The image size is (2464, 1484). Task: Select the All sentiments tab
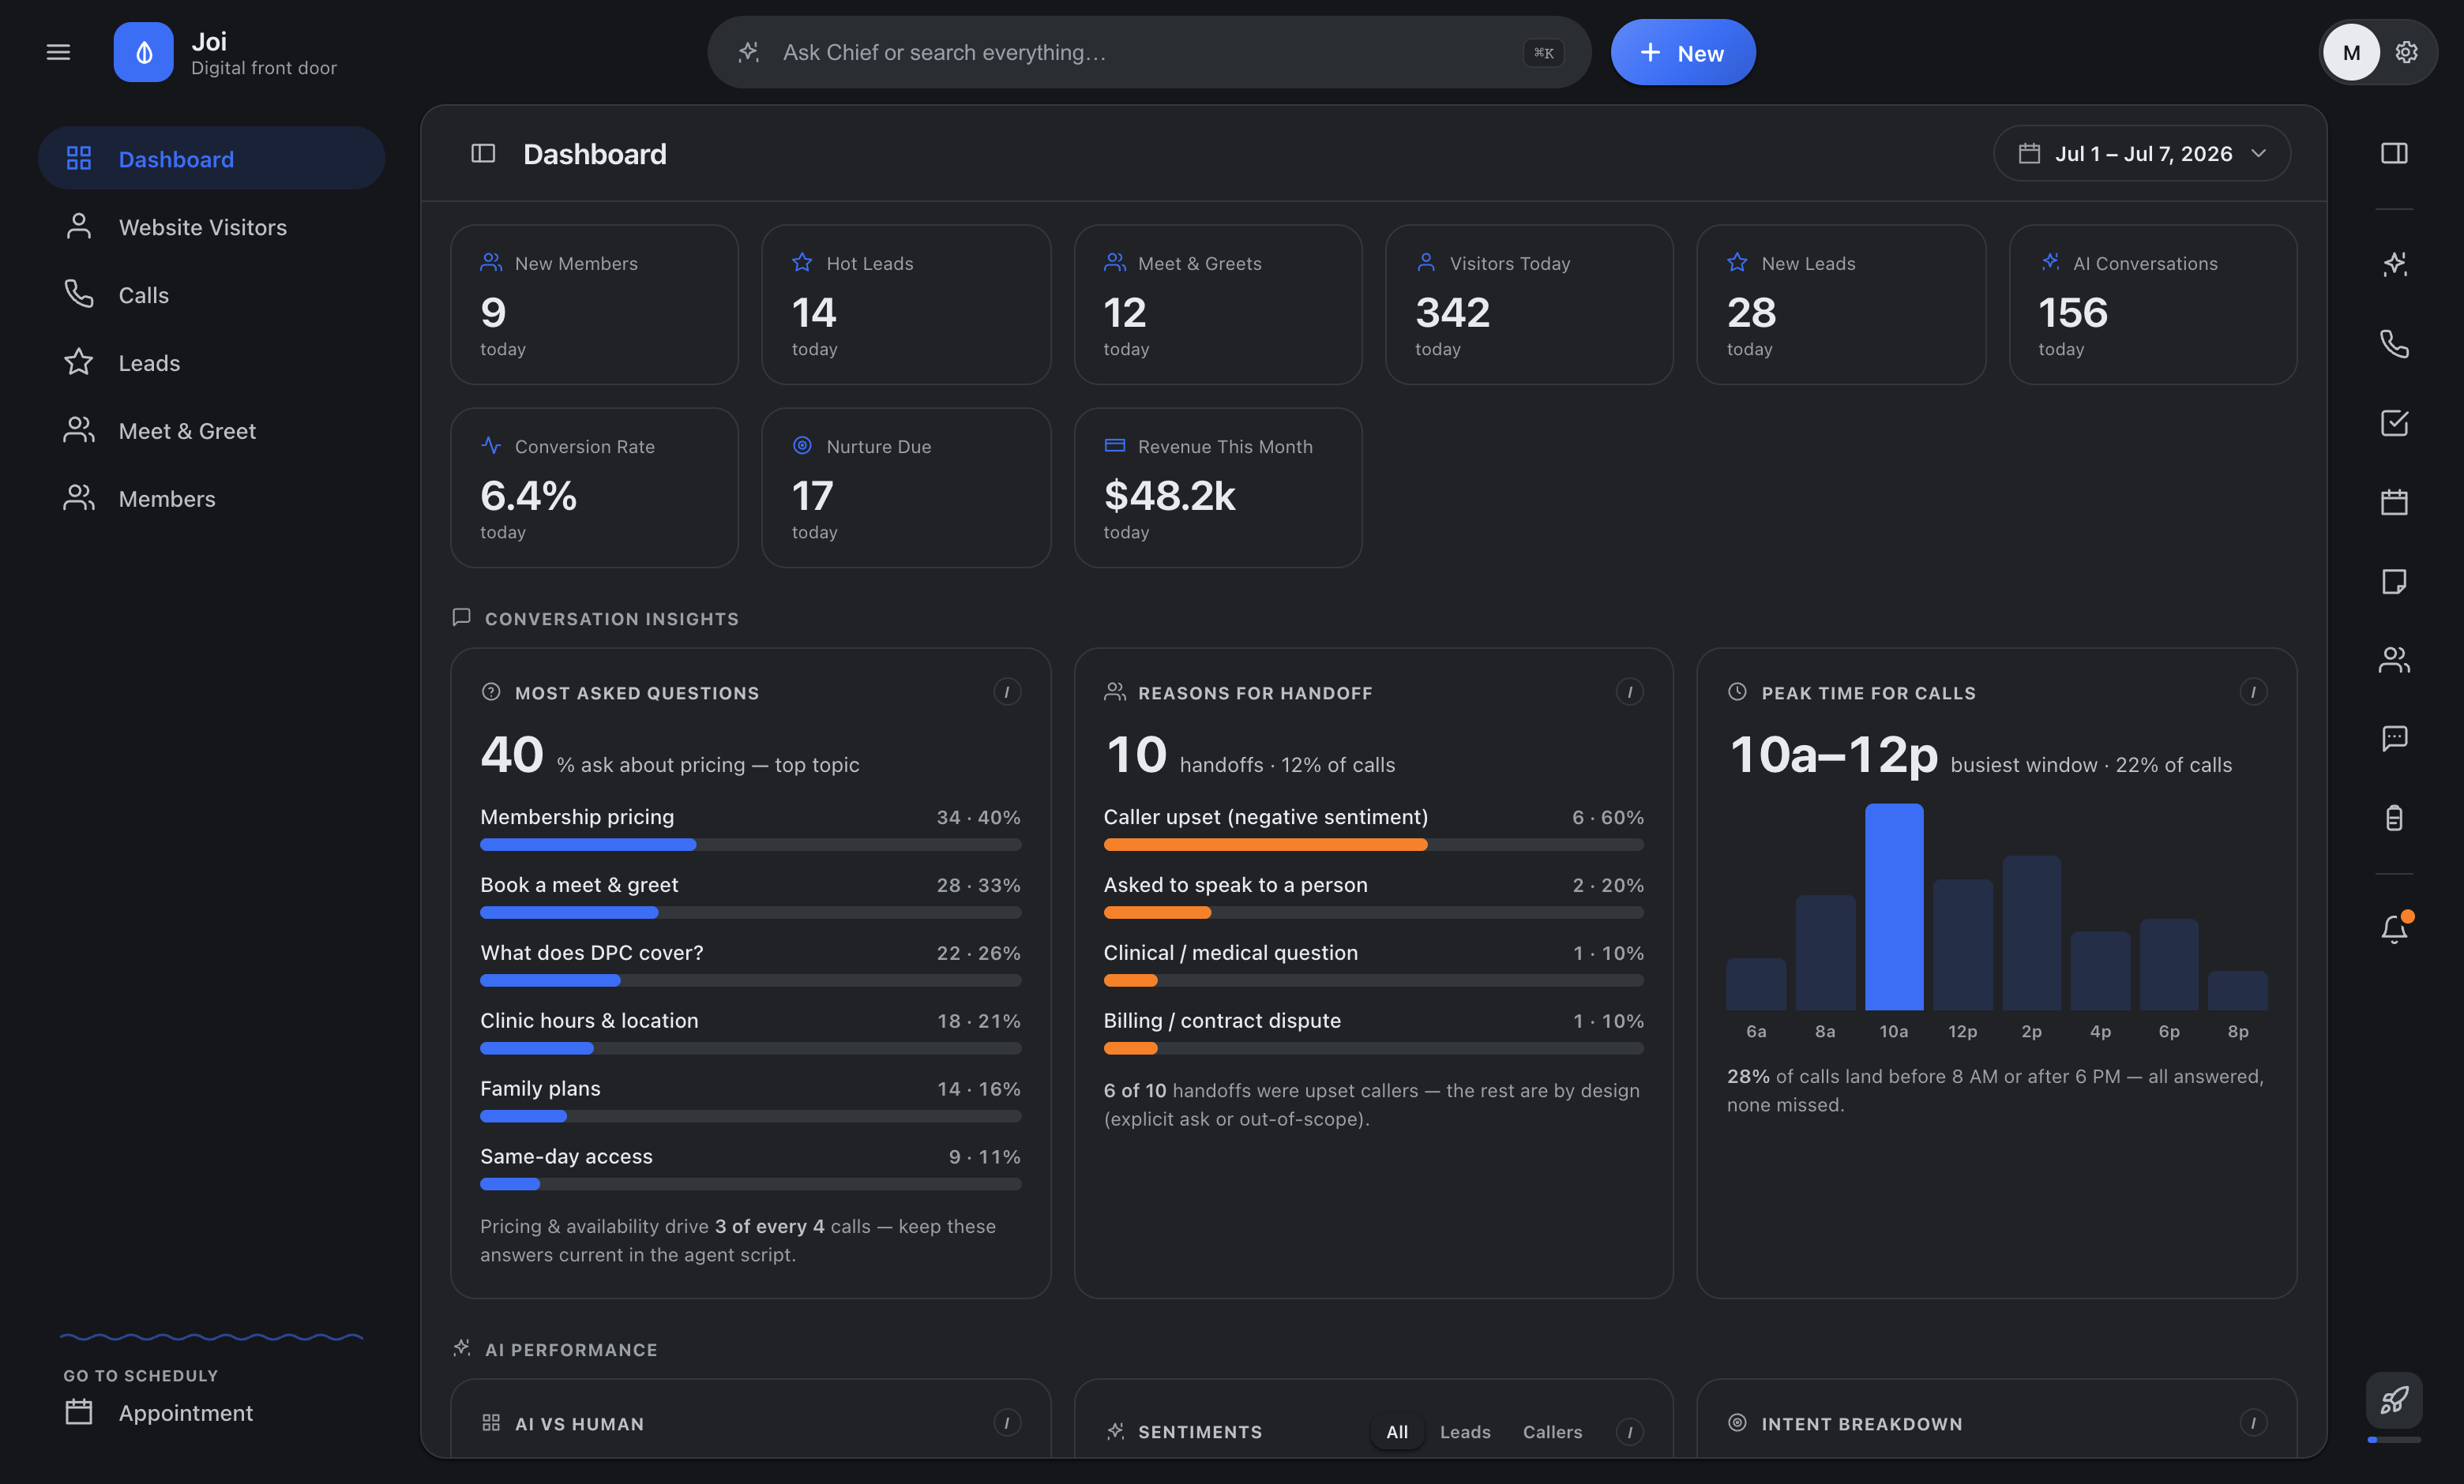pyautogui.click(x=1397, y=1431)
